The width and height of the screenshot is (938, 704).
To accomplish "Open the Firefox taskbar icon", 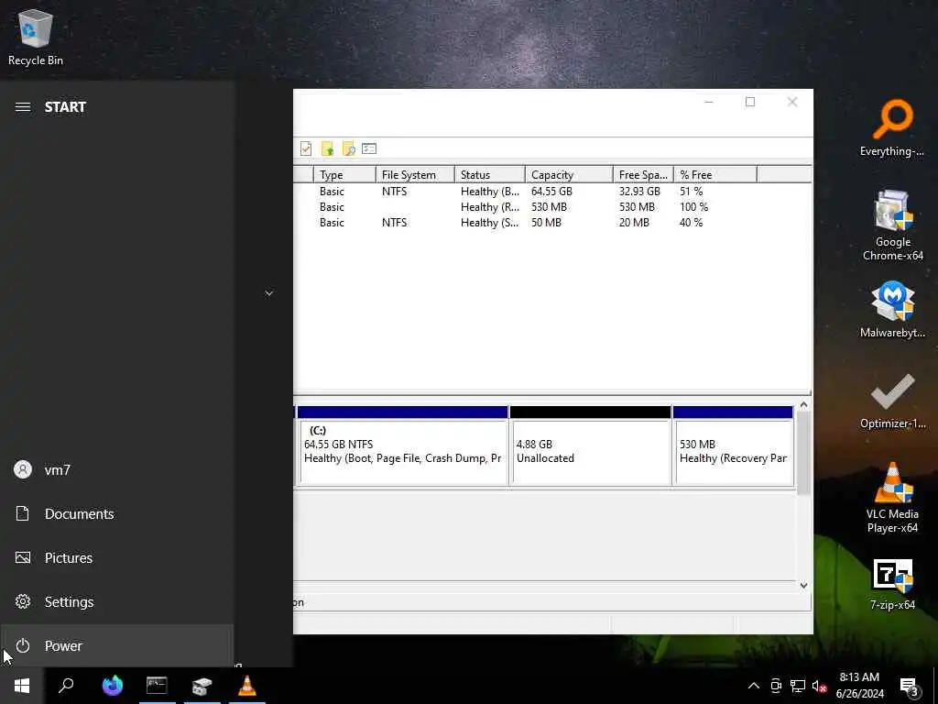I will [112, 686].
